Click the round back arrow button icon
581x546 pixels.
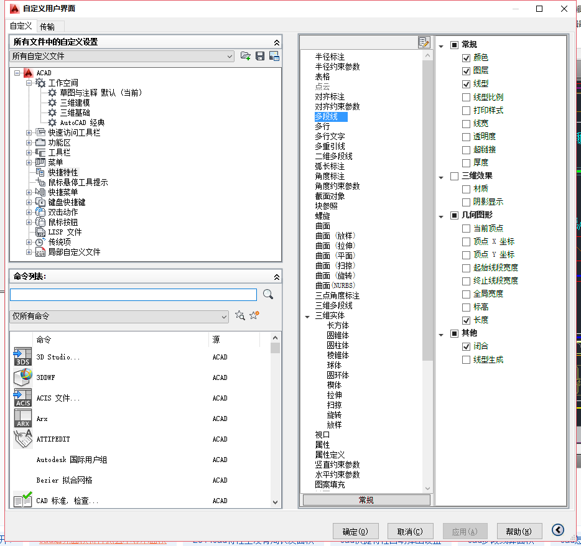[557, 530]
